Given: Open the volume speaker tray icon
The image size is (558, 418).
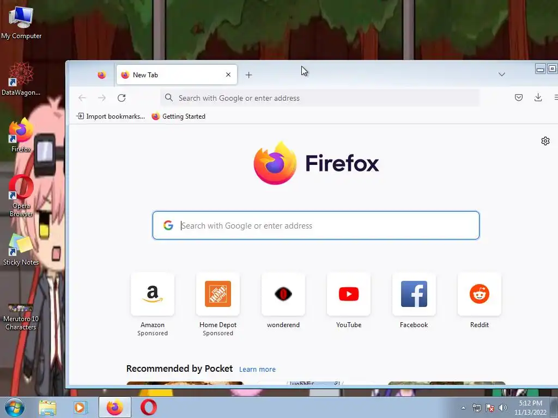Looking at the screenshot, I should coord(503,408).
